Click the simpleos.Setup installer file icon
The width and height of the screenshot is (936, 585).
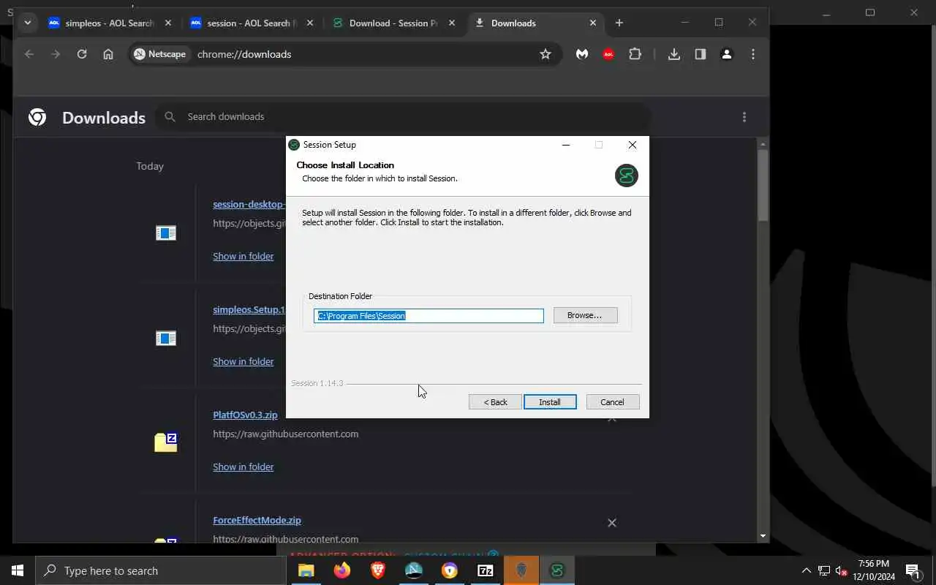pos(166,339)
